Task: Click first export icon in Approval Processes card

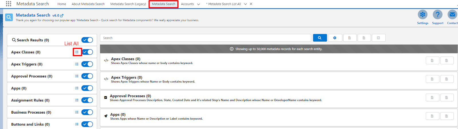Action: pyautogui.click(x=433, y=97)
